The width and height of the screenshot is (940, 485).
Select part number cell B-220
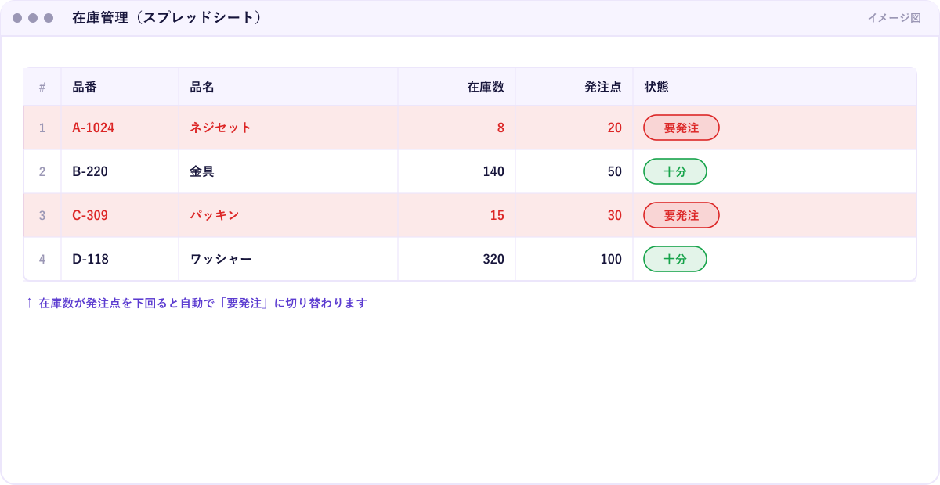coord(120,171)
